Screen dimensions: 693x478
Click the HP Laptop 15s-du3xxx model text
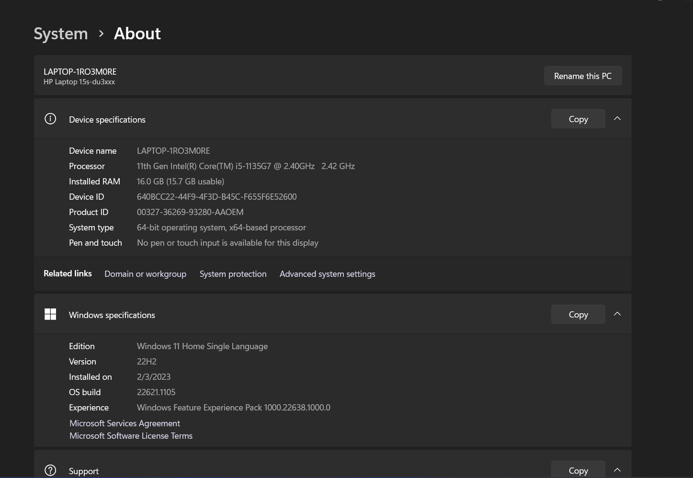[x=79, y=82]
